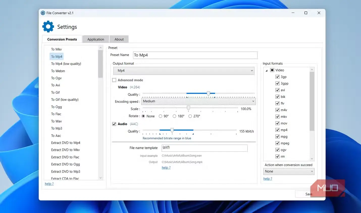Select the To Ogv preset
Screen dimensions: 361x213
pos(56,78)
